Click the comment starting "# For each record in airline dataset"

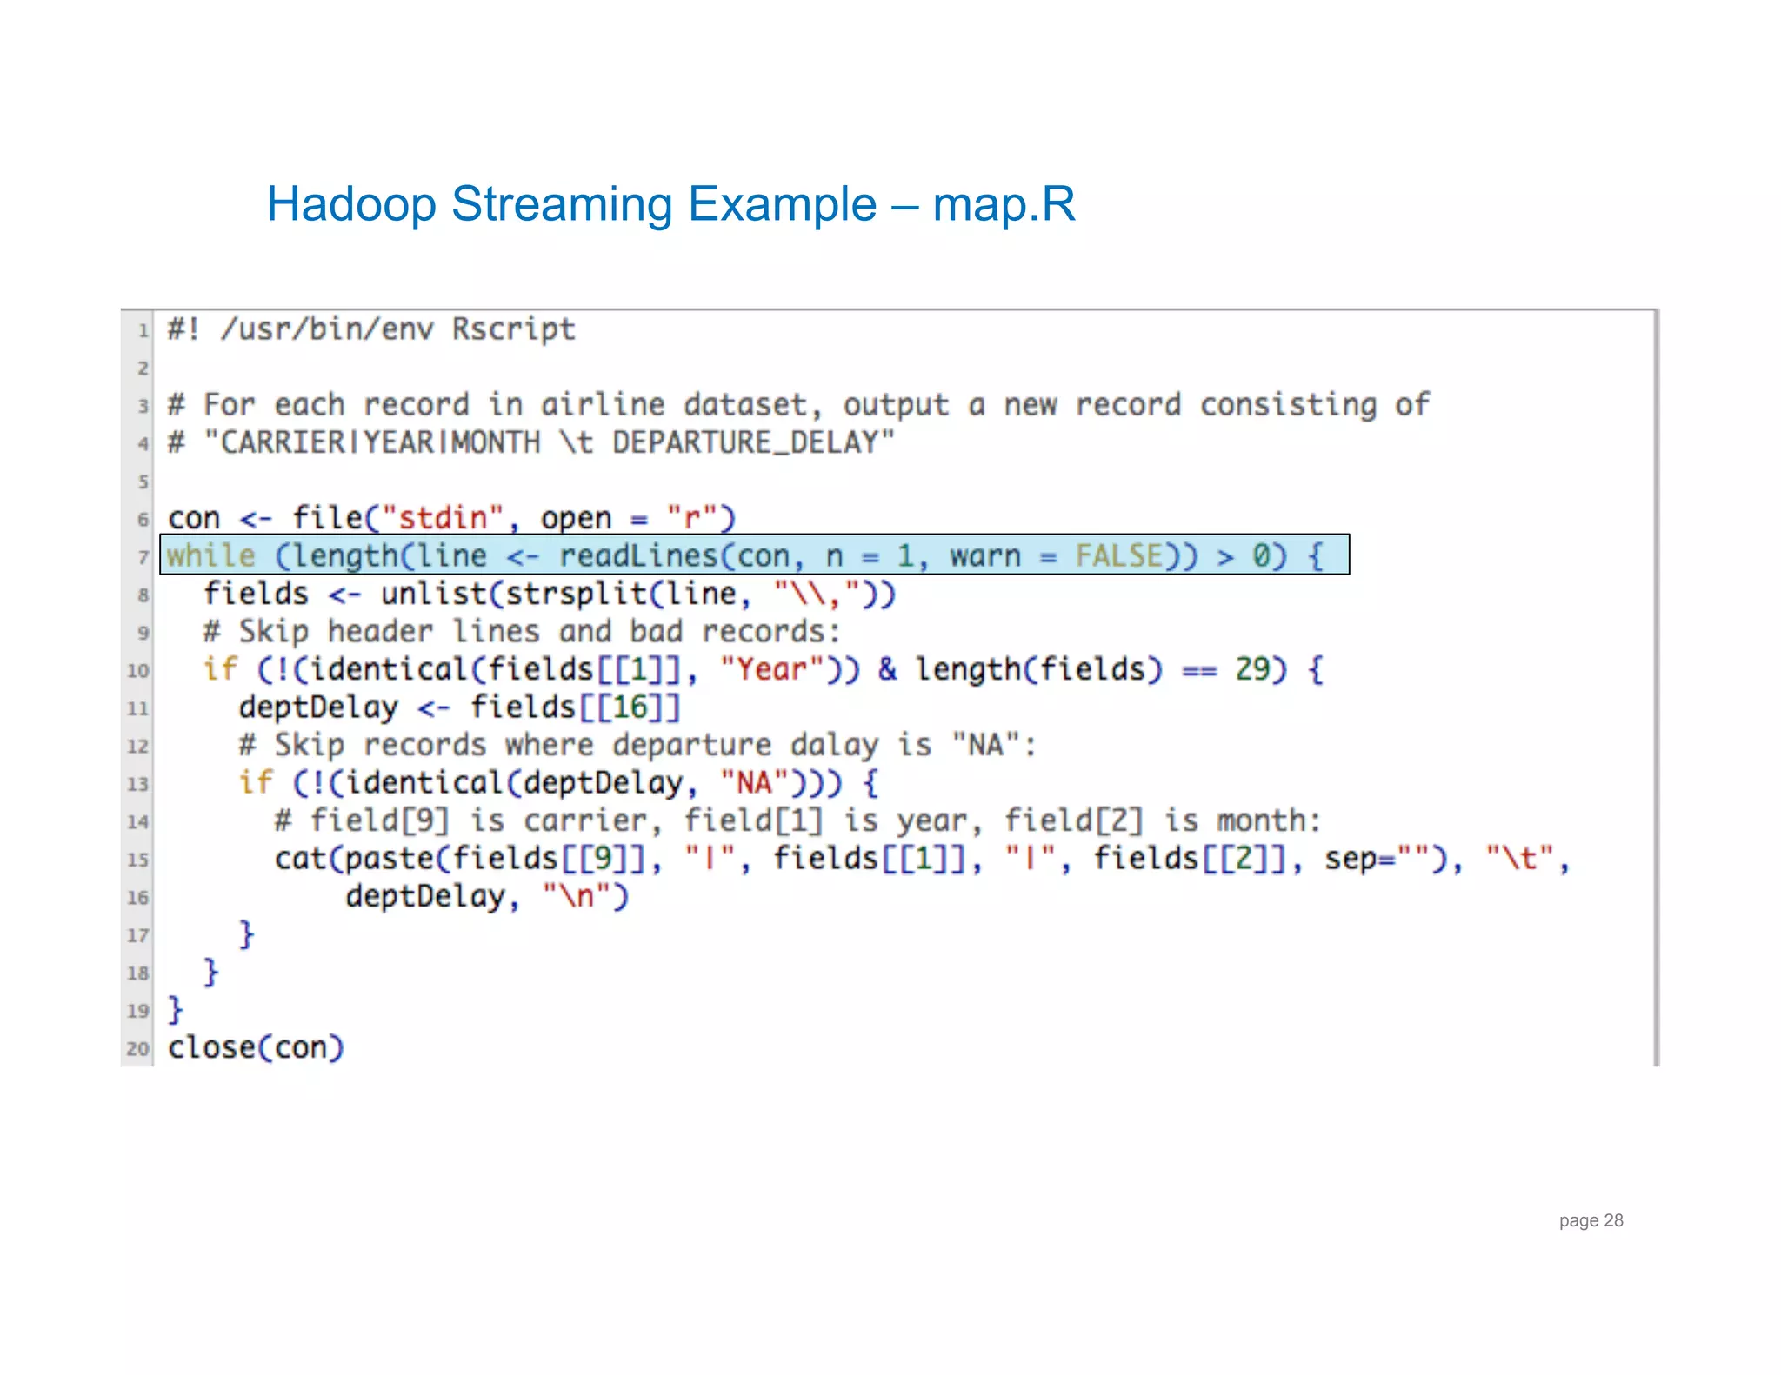(x=798, y=405)
